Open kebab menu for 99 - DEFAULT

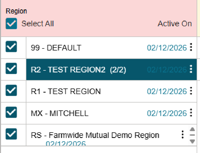pyautogui.click(x=191, y=47)
